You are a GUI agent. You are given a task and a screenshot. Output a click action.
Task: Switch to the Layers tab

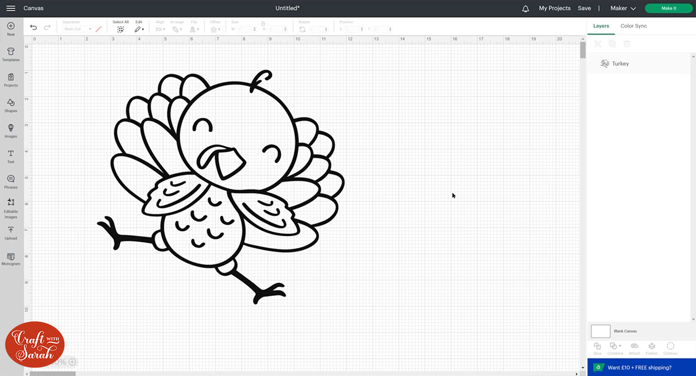(x=601, y=26)
